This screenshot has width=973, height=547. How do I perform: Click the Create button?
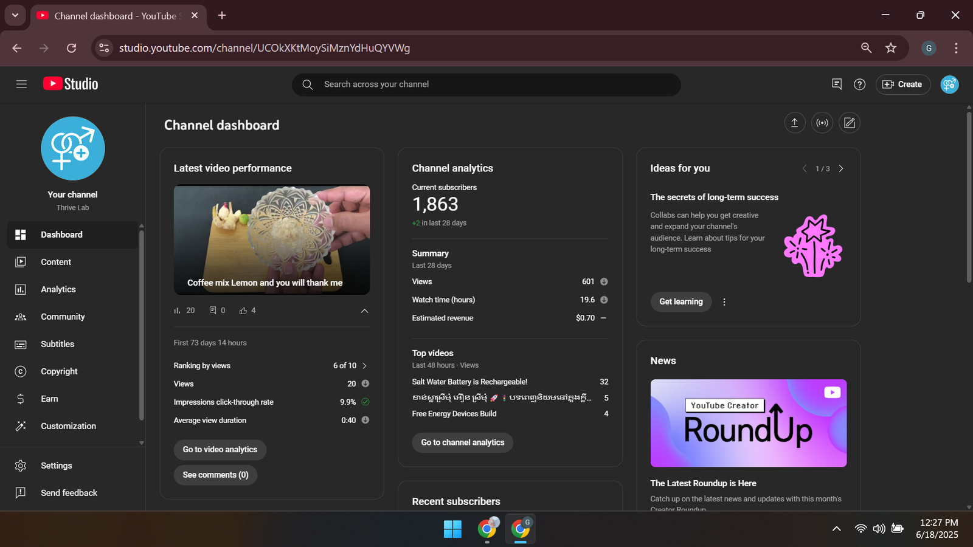(x=902, y=84)
